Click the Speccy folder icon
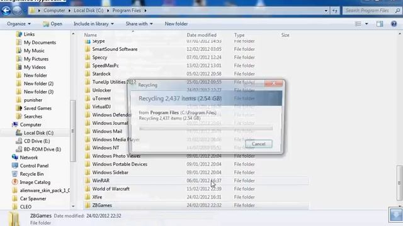 pyautogui.click(x=88, y=57)
